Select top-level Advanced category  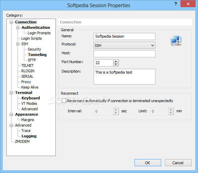tap(23, 125)
